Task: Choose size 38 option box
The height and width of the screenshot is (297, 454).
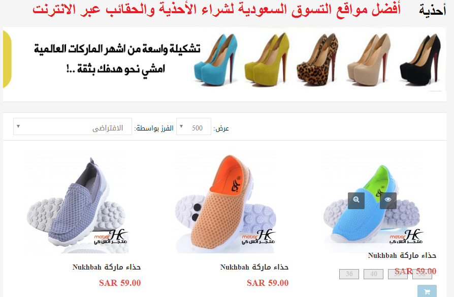Action: pos(422,274)
